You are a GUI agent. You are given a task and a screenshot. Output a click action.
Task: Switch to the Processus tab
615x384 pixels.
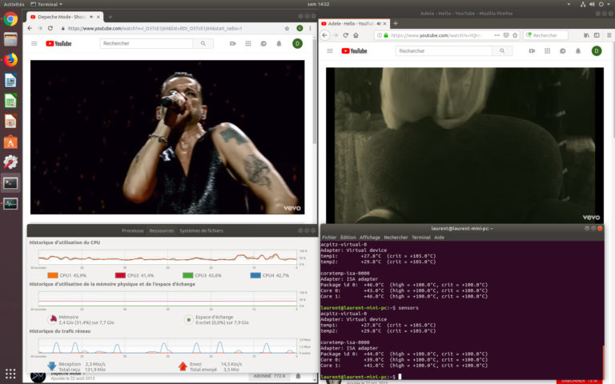tap(133, 230)
